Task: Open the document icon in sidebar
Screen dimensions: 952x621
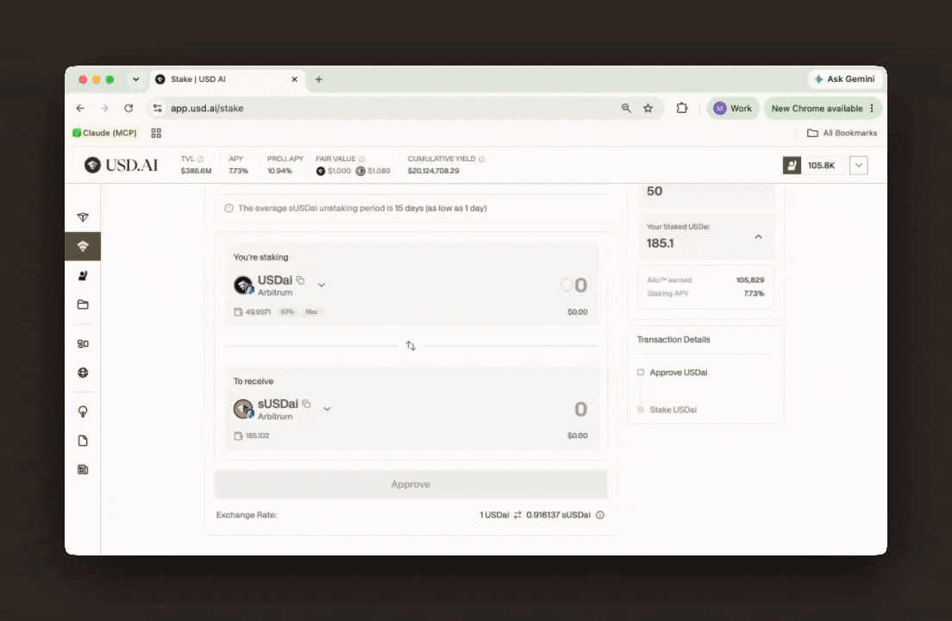Action: click(83, 441)
